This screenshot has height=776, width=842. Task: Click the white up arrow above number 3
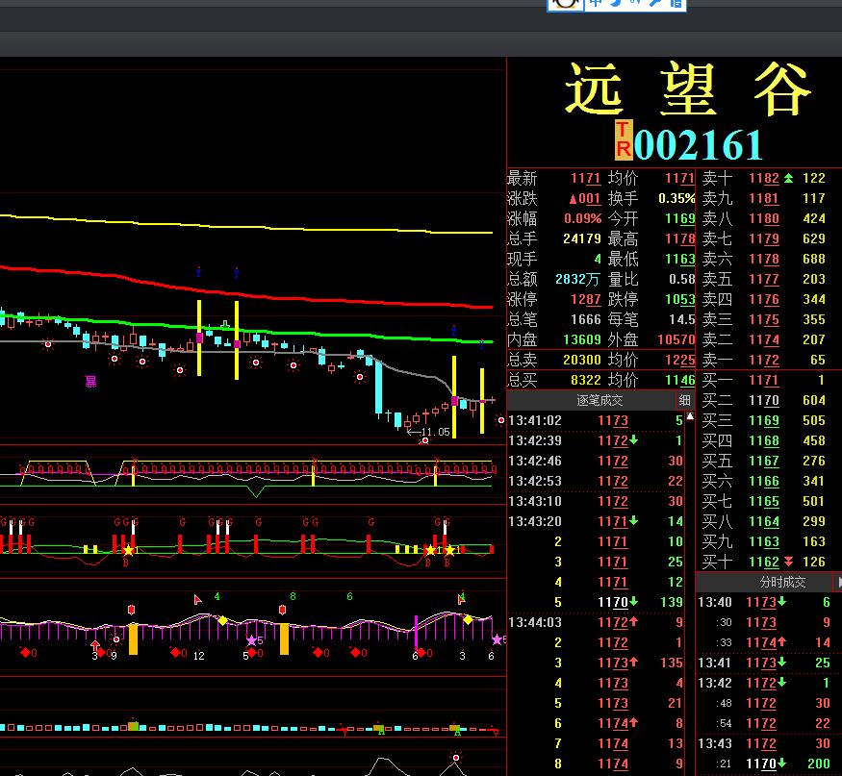[95, 645]
